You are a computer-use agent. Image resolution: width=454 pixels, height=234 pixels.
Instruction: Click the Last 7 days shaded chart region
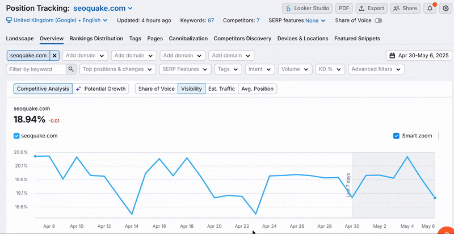[393, 185]
